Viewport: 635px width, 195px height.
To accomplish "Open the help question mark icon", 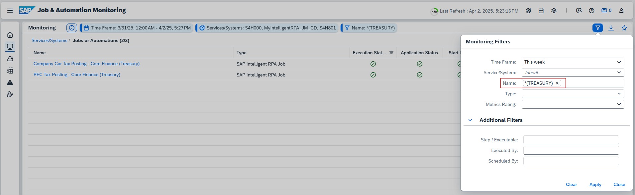I will [591, 11].
